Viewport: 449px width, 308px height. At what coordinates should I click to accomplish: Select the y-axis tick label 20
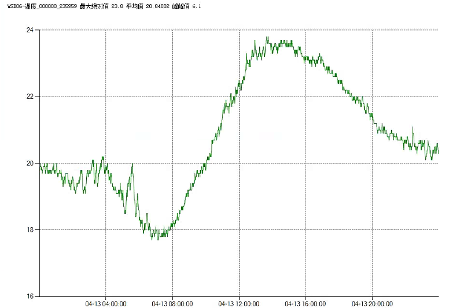coord(30,163)
